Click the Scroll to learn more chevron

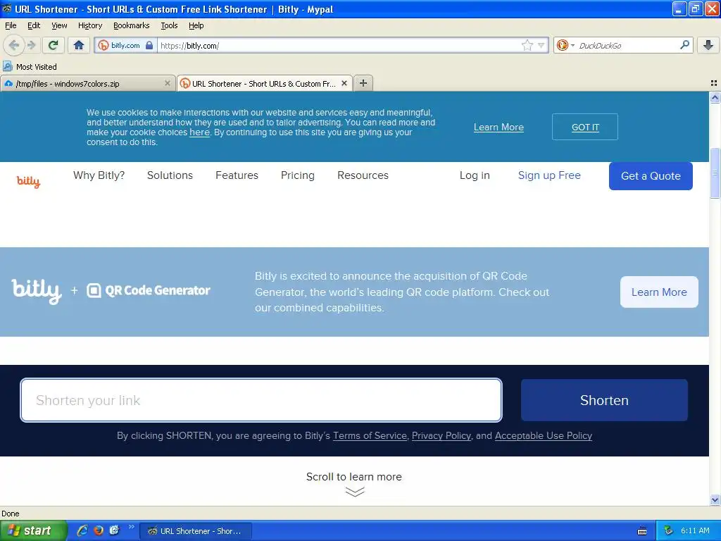pos(355,492)
